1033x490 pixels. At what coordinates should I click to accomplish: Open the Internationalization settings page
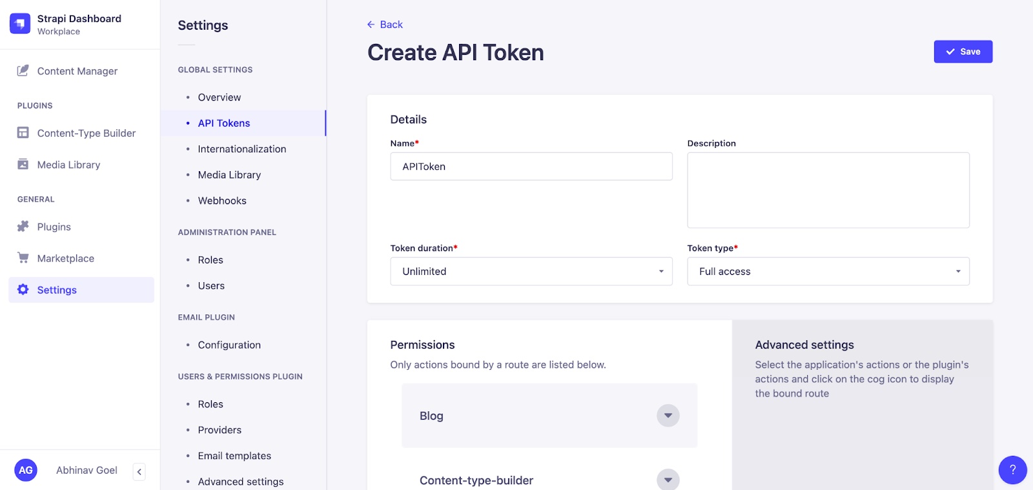(x=241, y=148)
